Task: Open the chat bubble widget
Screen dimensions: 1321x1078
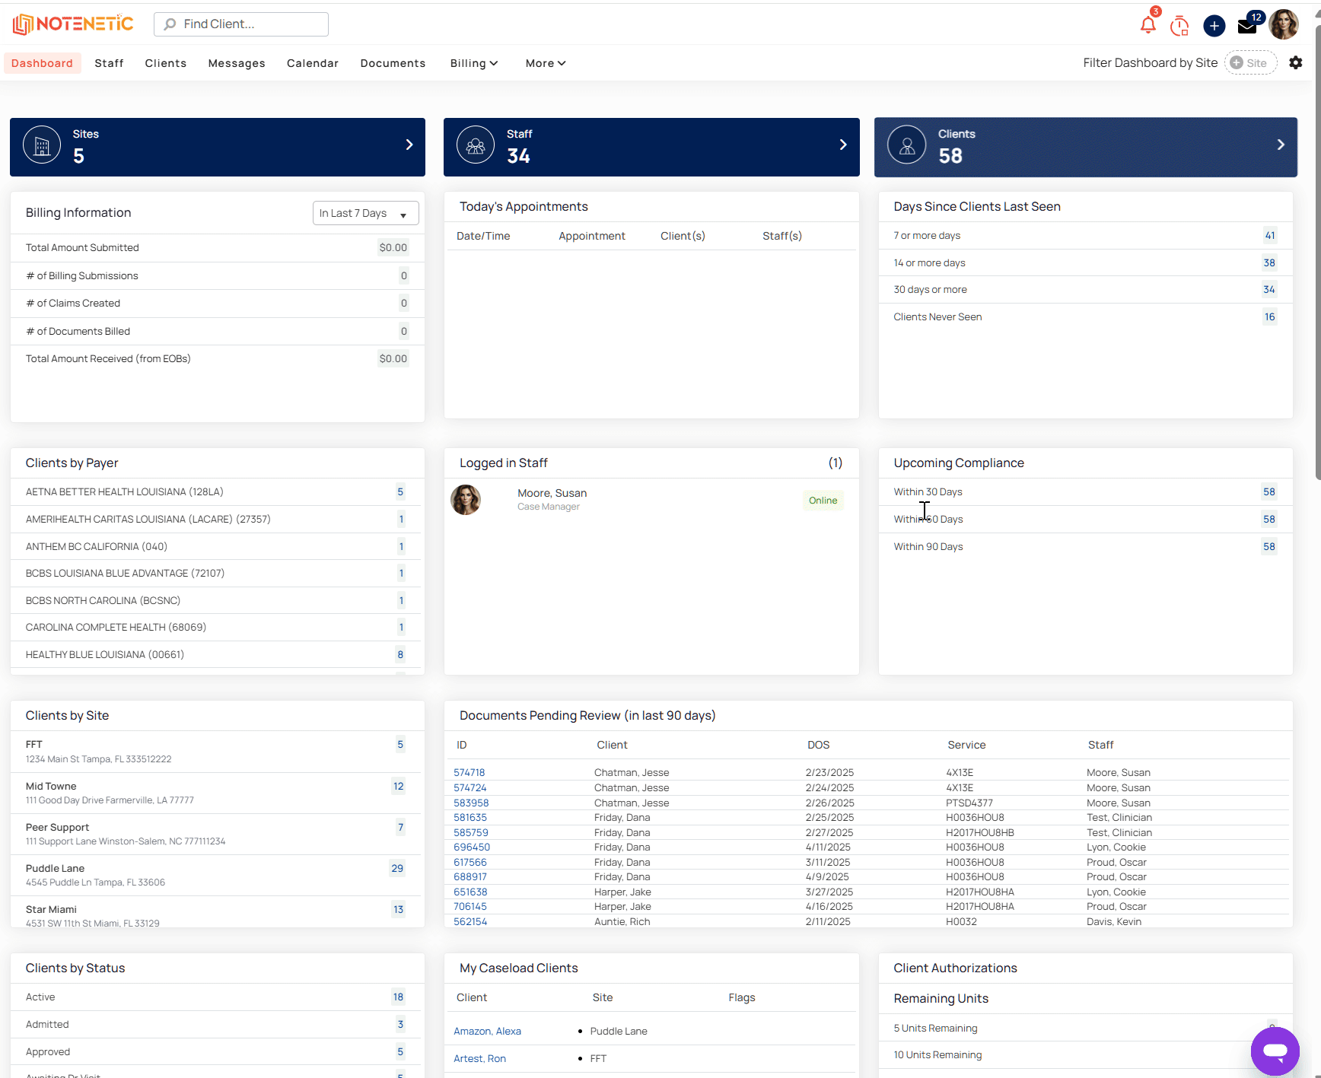Action: tap(1275, 1051)
